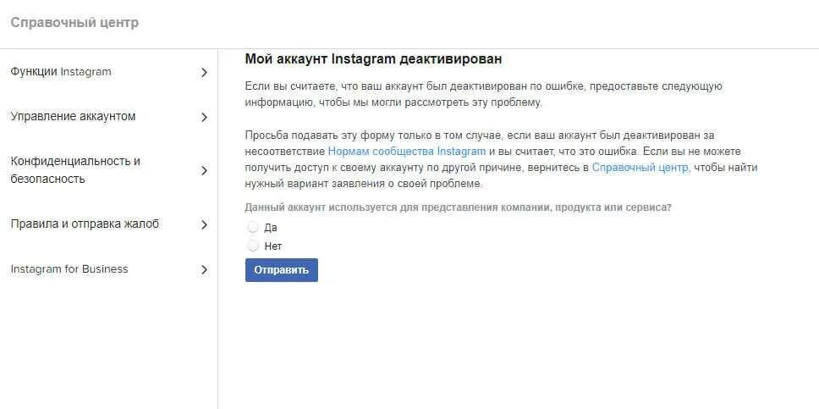Open the Функции Instagram menu item
The width and height of the screenshot is (819, 409).
(61, 72)
